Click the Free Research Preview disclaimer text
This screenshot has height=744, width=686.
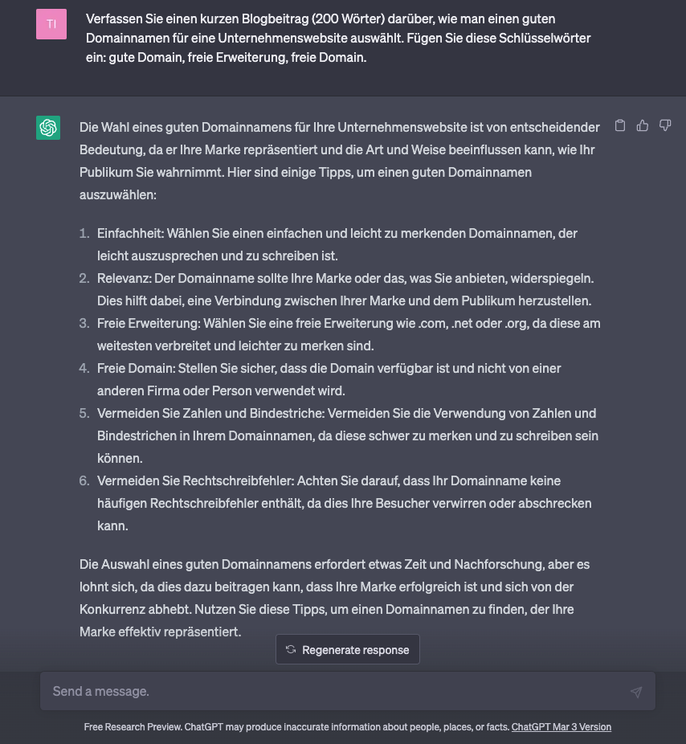(296, 727)
